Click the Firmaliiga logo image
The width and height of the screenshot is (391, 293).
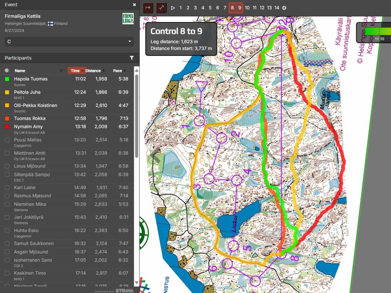[128, 18]
